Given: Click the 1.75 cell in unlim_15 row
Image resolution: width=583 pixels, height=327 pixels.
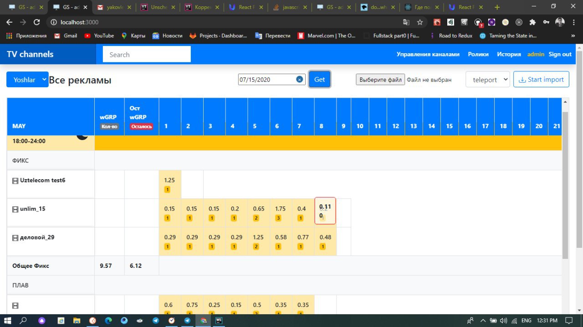Looking at the screenshot, I should 281,213.
